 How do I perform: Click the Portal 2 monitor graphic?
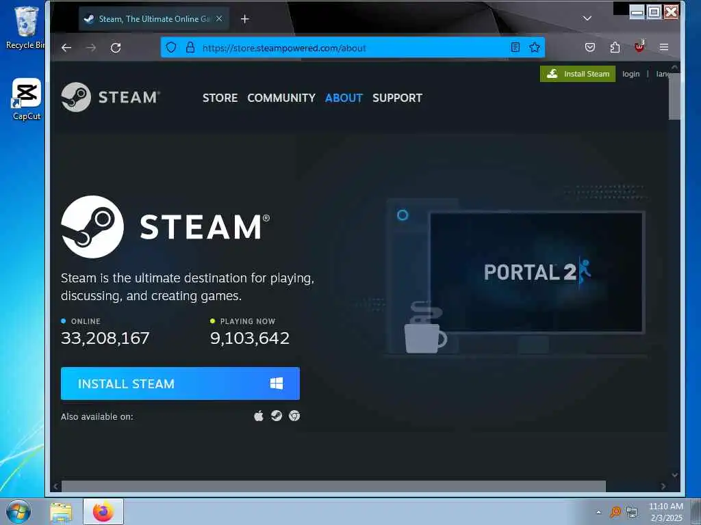(x=536, y=272)
